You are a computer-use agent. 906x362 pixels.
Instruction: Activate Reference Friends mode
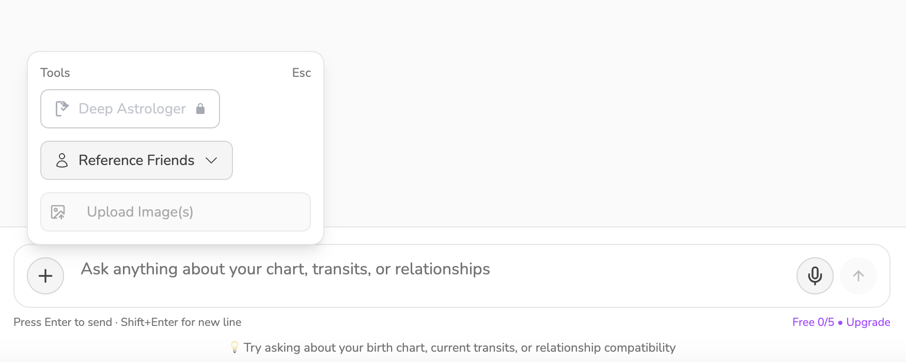tap(136, 160)
